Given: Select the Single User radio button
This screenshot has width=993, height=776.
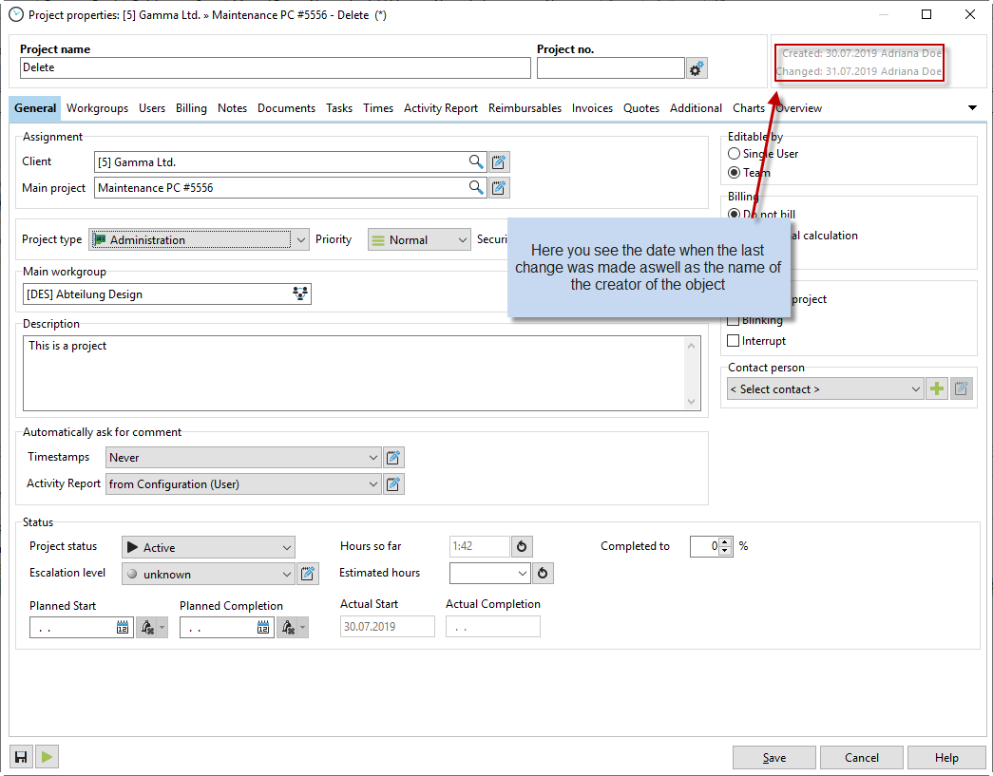Looking at the screenshot, I should click(734, 154).
